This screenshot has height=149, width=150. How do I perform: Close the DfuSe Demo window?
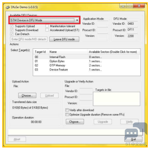click(x=139, y=6)
